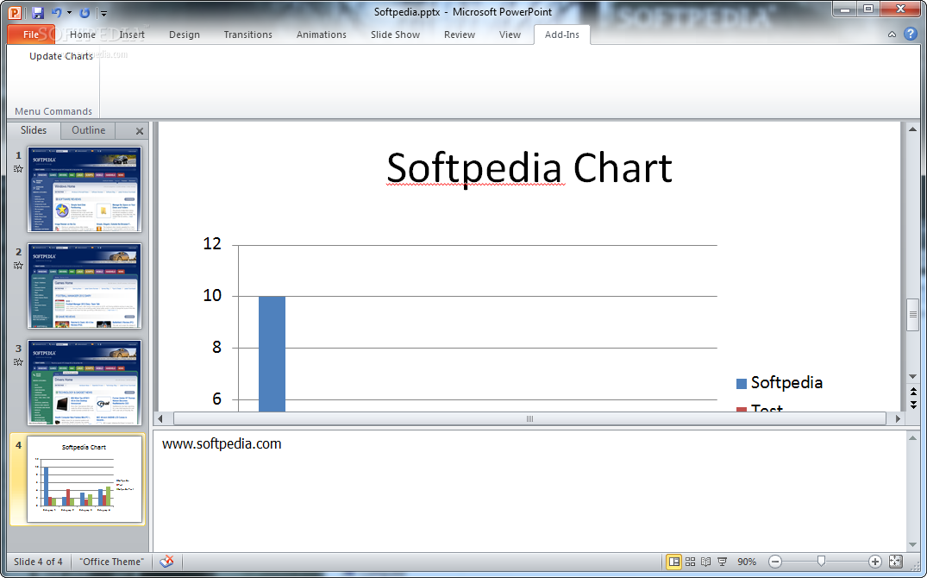Open the Transitions ribbon tab
The width and height of the screenshot is (927, 578).
tap(247, 35)
